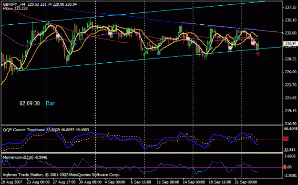
Task: Click the Momentum scale value 3.6605
Action: 290,156
